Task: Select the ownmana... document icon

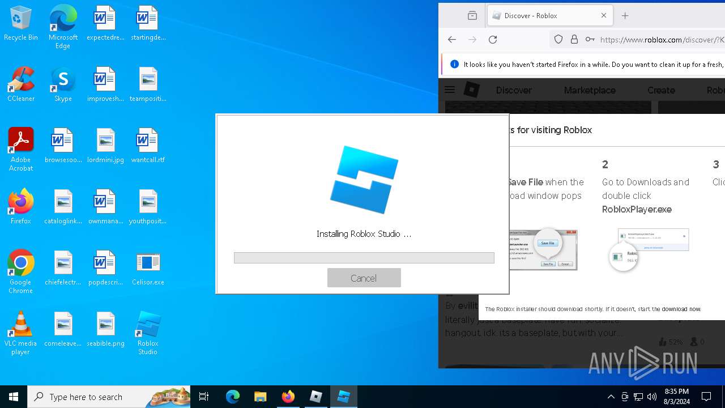Action: coord(105,207)
